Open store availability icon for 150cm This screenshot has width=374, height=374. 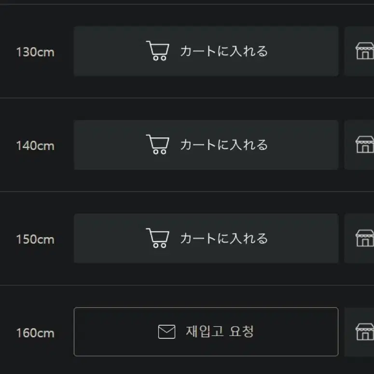coord(365,238)
